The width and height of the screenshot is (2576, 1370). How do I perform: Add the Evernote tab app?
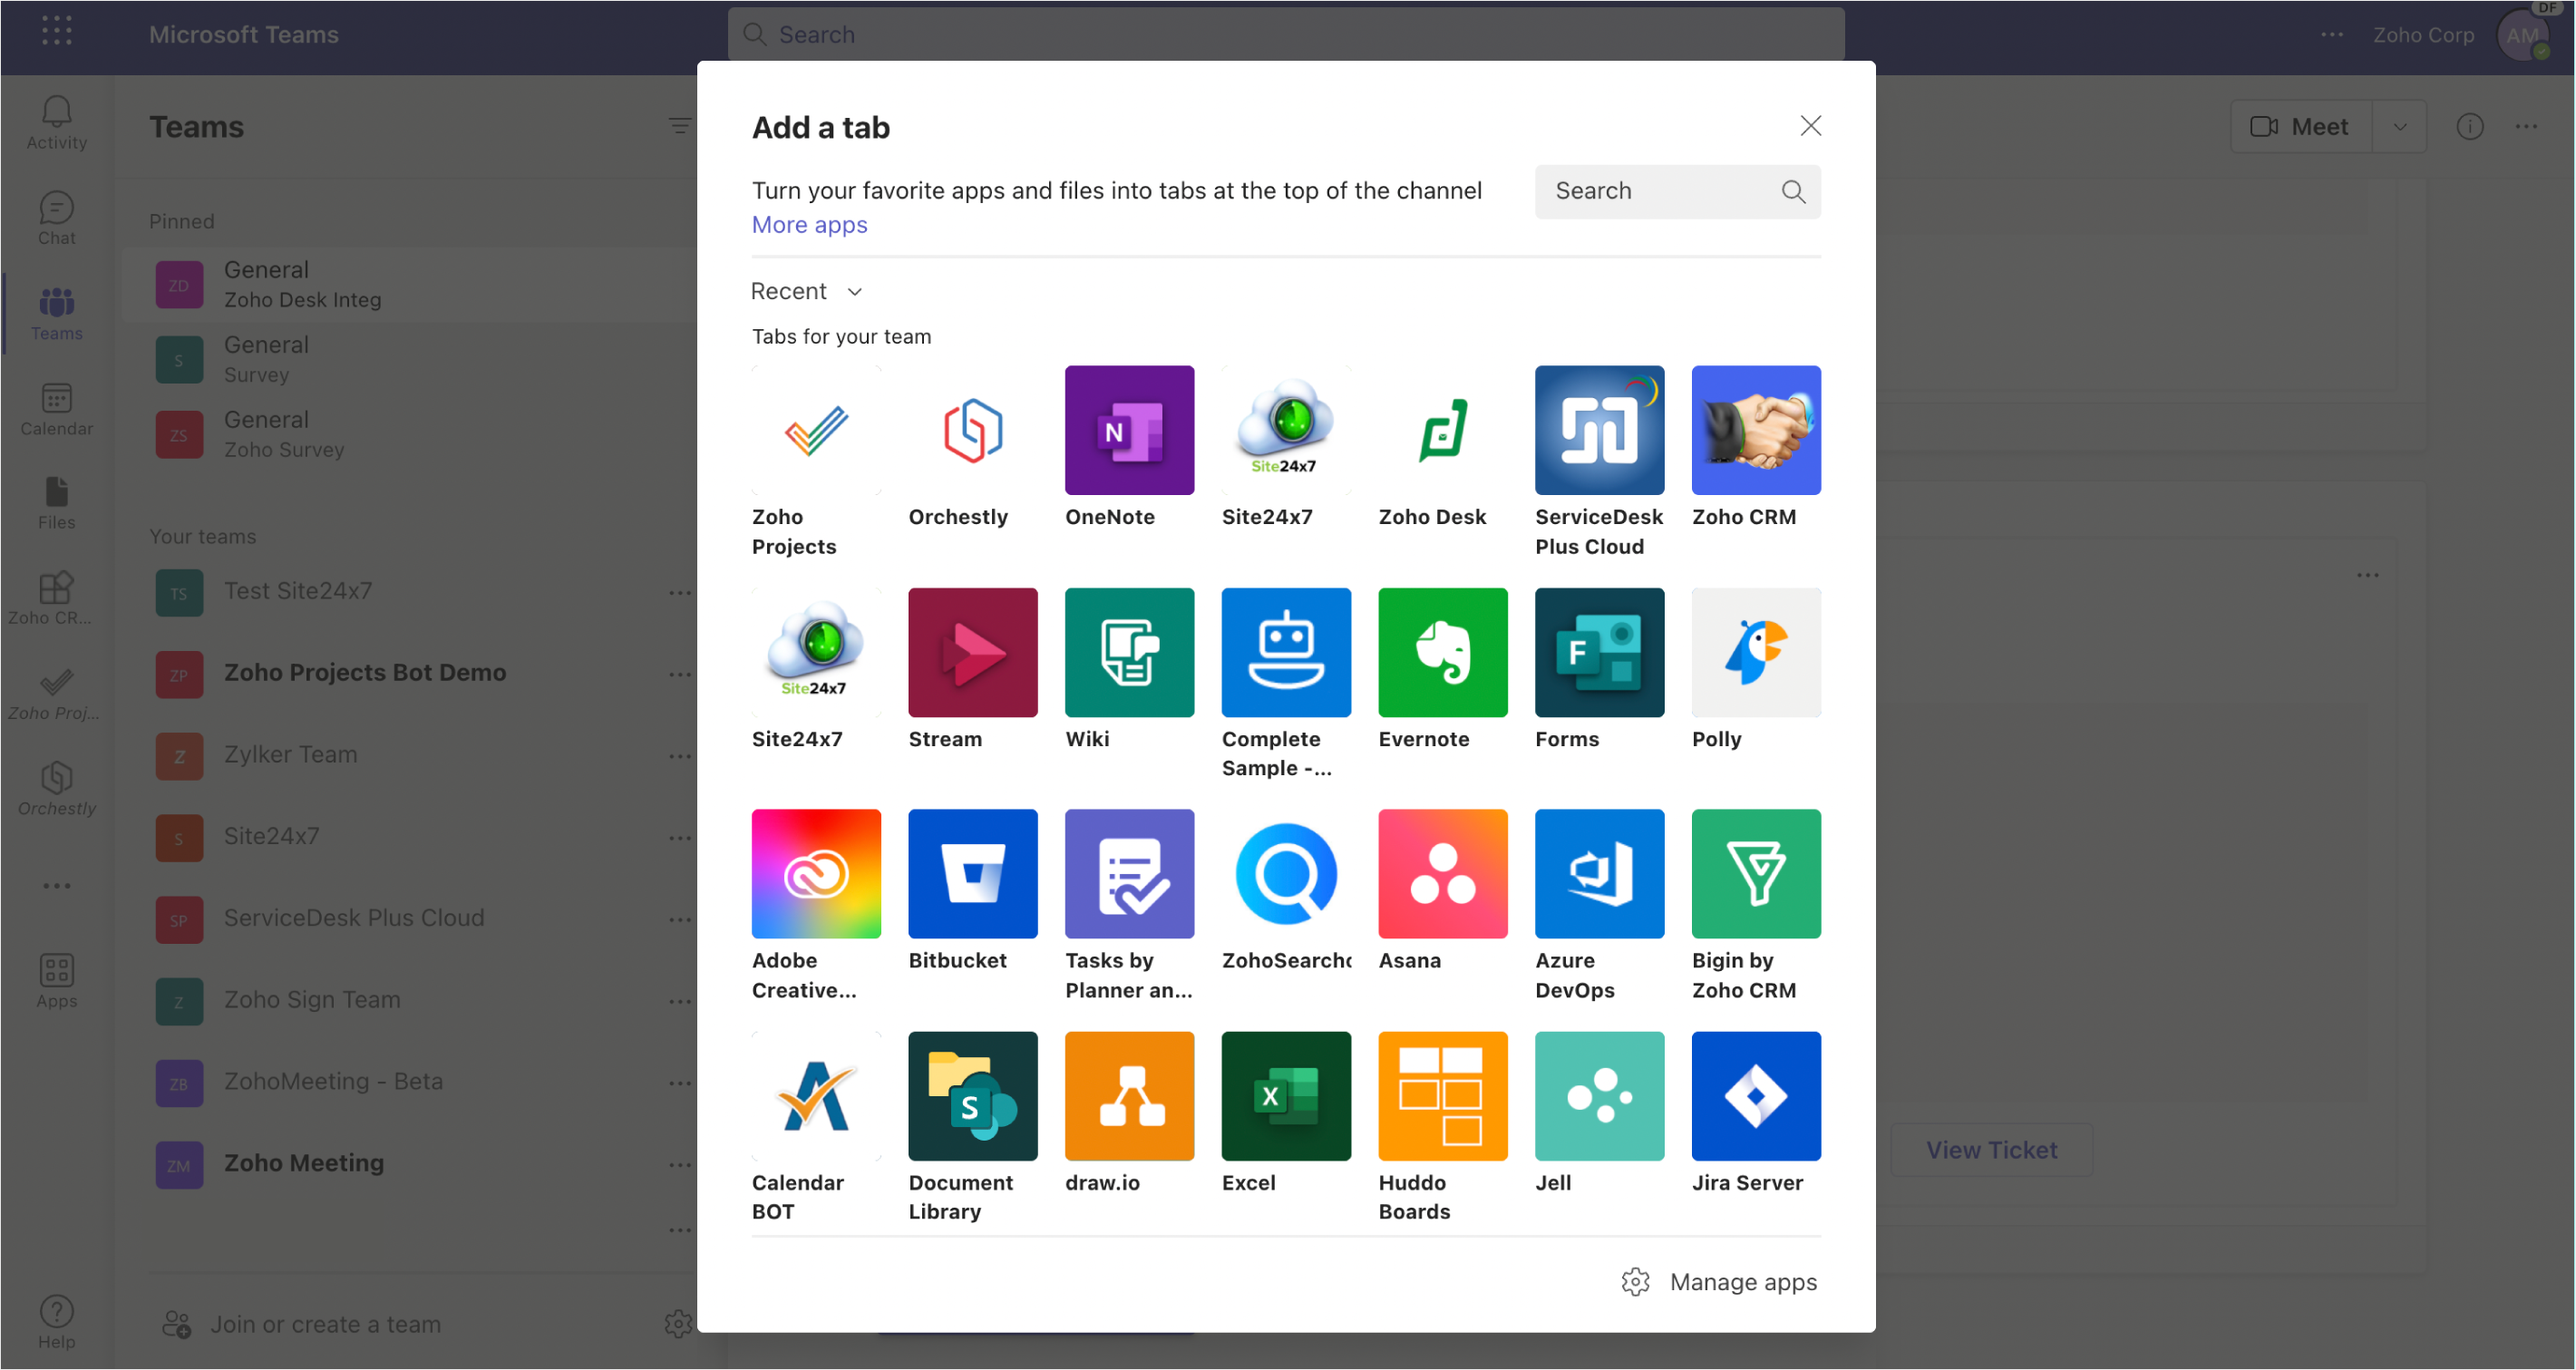point(1442,652)
